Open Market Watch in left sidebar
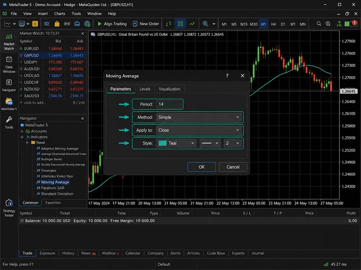 click(x=9, y=42)
